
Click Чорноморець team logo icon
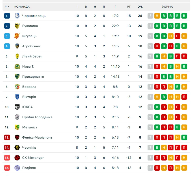point(17,16)
